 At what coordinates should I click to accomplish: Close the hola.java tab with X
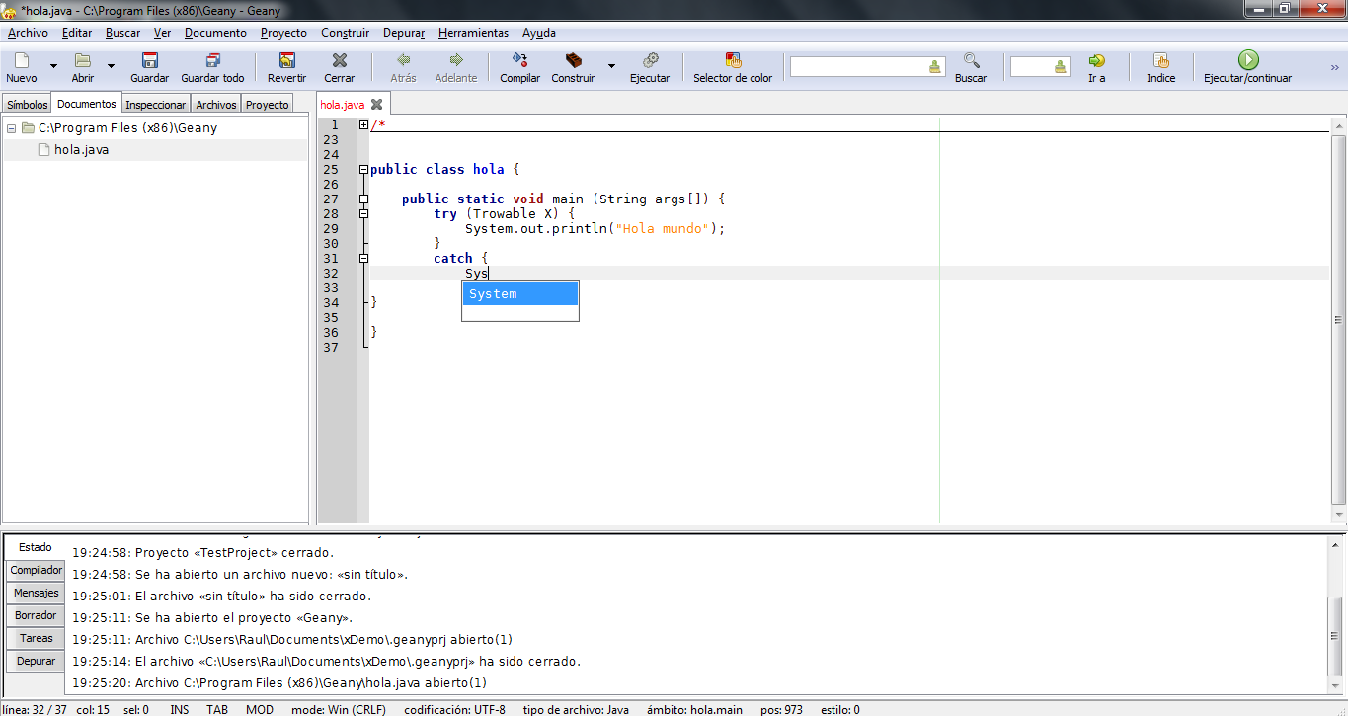[x=376, y=104]
